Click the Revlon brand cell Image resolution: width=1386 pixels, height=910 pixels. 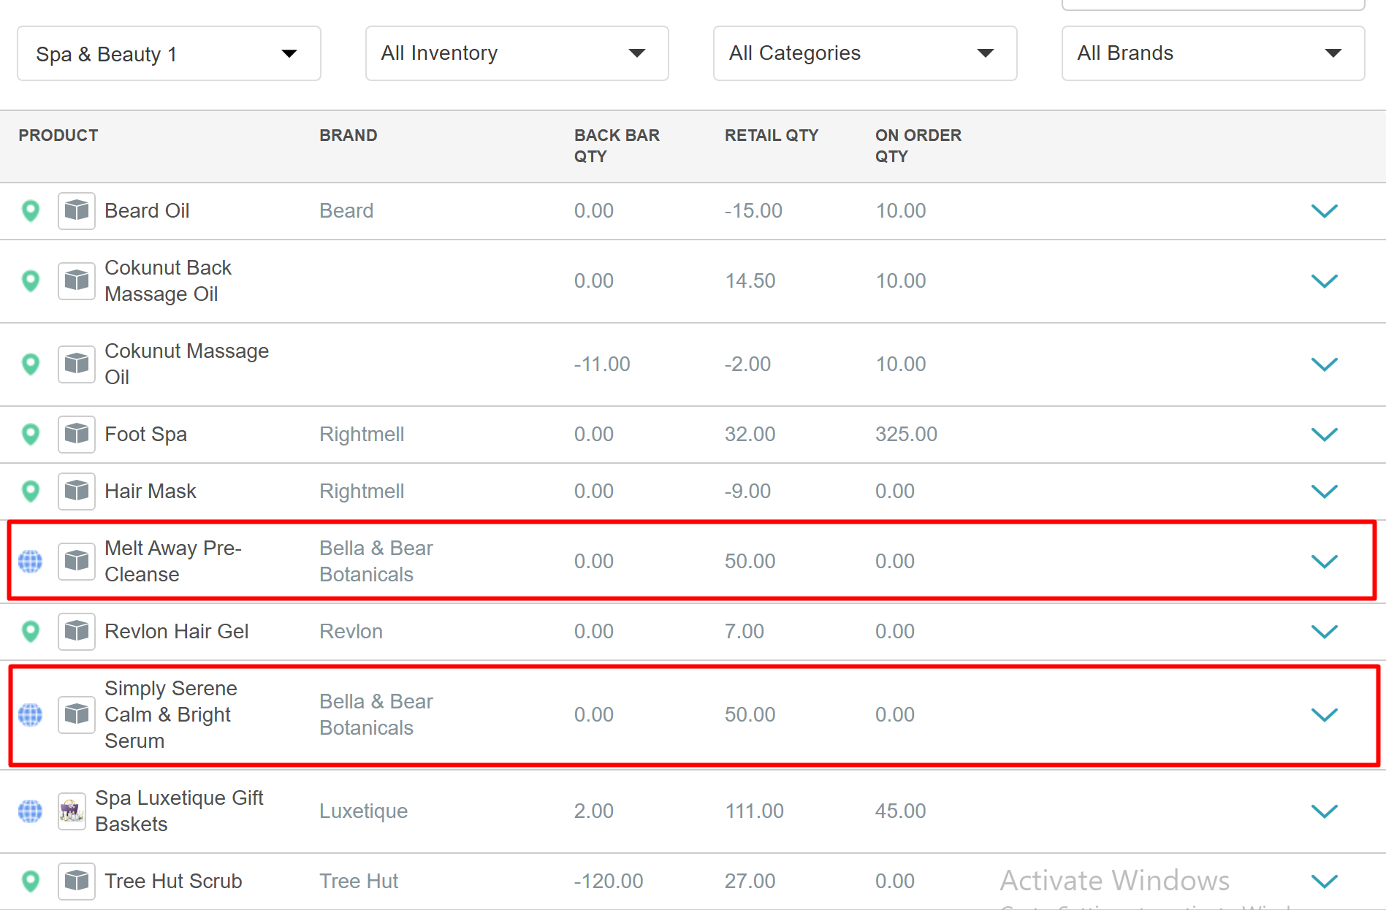tap(351, 632)
